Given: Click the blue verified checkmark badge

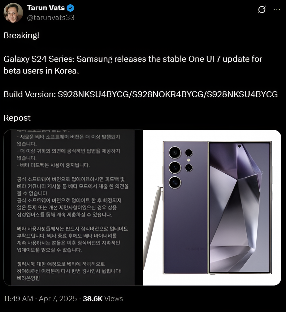Looking at the screenshot, I should pyautogui.click(x=70, y=8).
